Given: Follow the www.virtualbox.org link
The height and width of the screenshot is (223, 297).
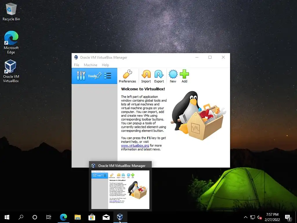Looking at the screenshot, I should (135, 145).
